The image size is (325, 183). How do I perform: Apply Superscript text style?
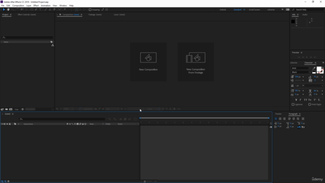[x=315, y=100]
